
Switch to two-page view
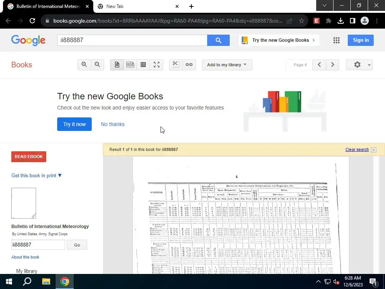[x=130, y=65]
